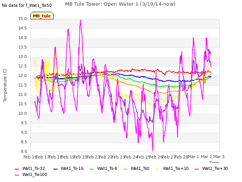Viewport: 242px width, 182px height.
Task: Click the purple Wat1_Tw+30 legend swatch
Action: [x=197, y=169]
